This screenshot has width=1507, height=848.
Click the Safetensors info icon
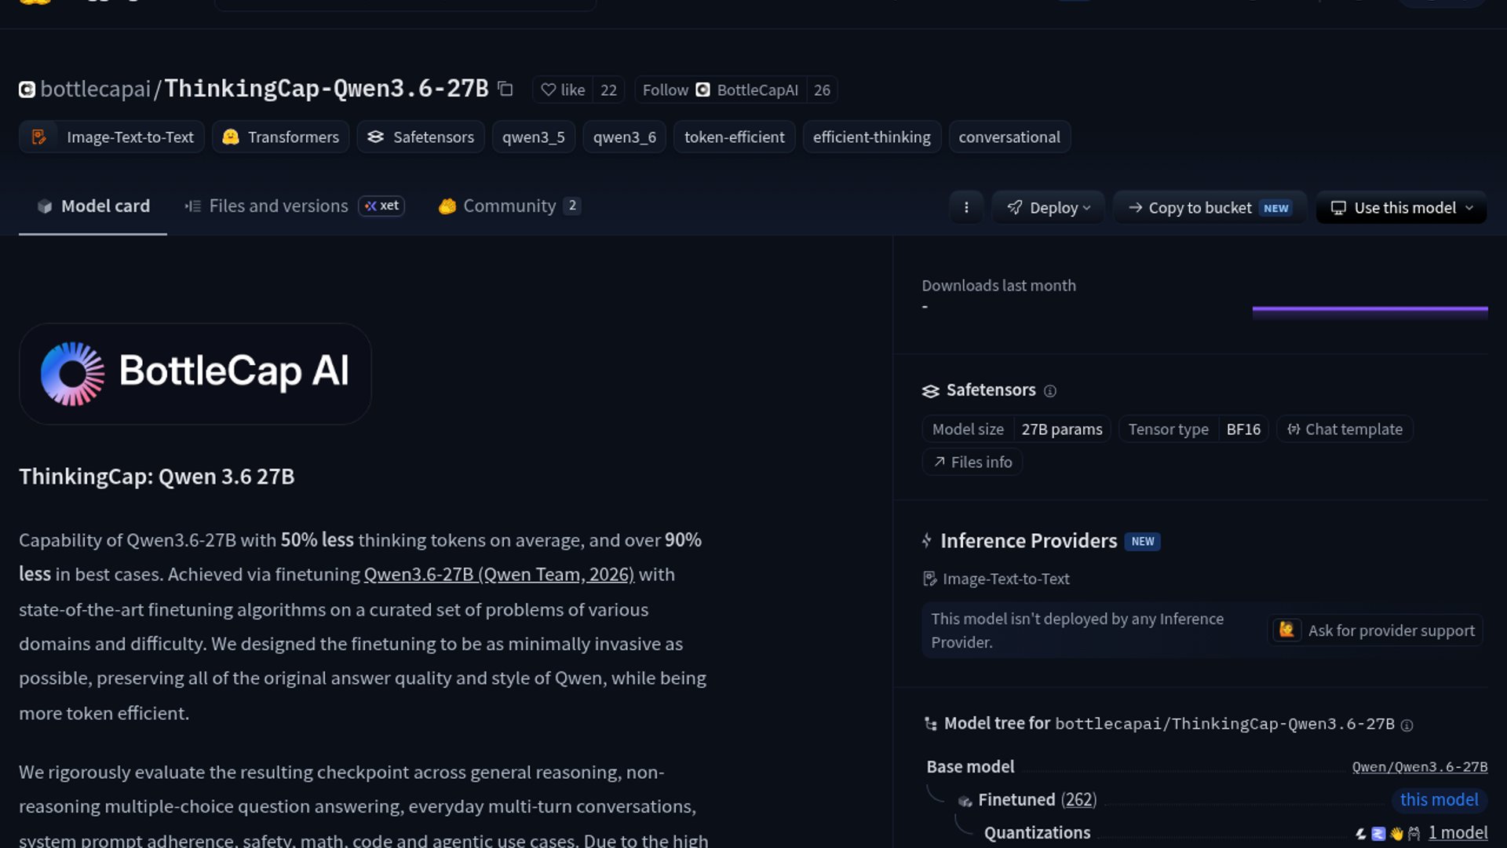click(1050, 391)
